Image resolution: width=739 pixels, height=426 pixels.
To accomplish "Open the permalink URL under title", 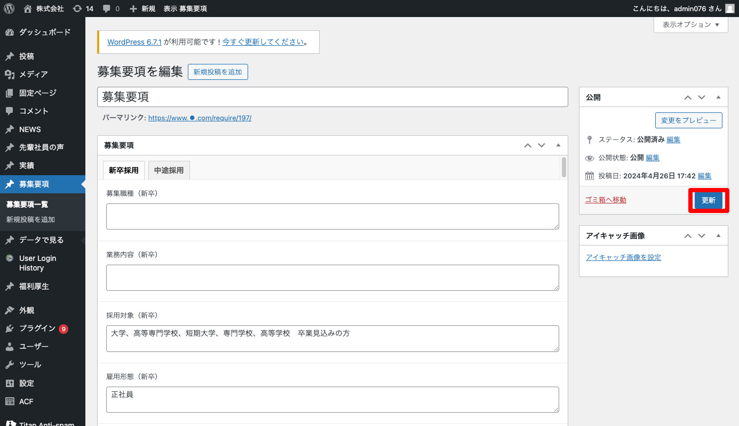I will [200, 118].
